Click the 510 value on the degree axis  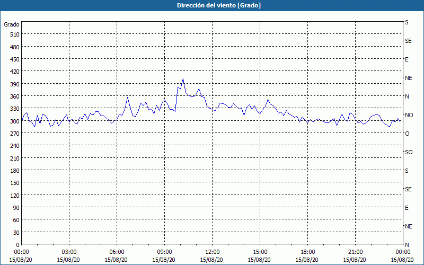pos(15,34)
